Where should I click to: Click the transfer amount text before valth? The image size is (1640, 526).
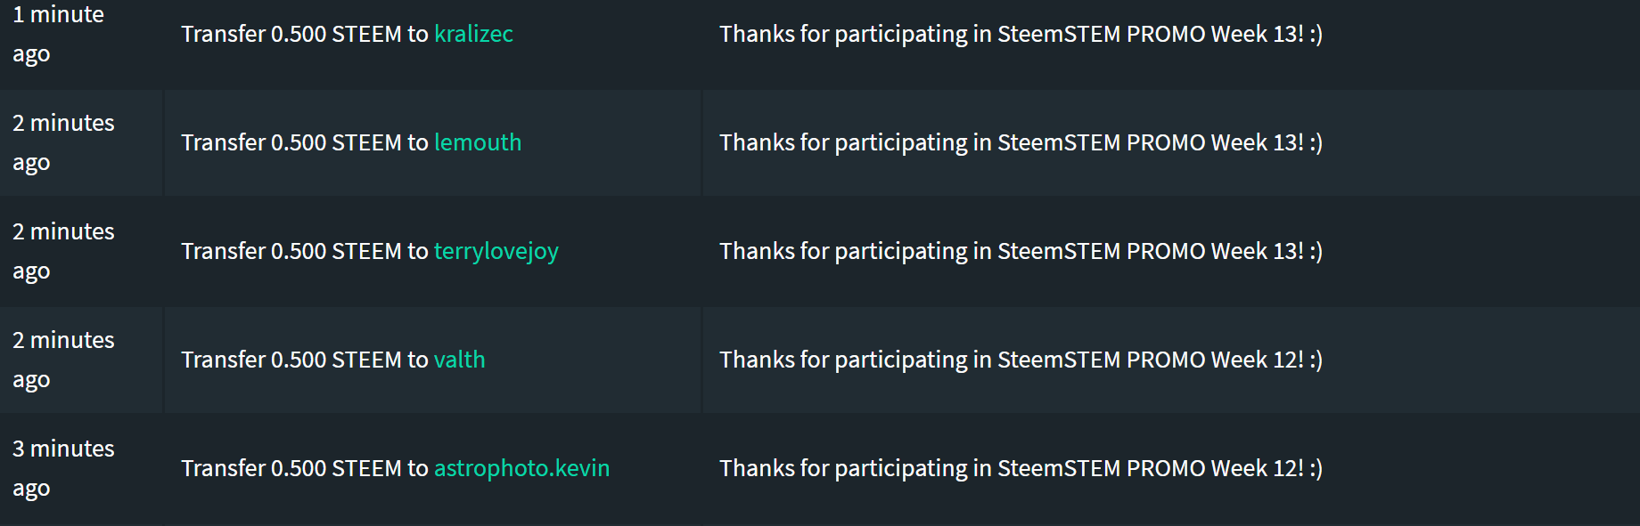(305, 360)
